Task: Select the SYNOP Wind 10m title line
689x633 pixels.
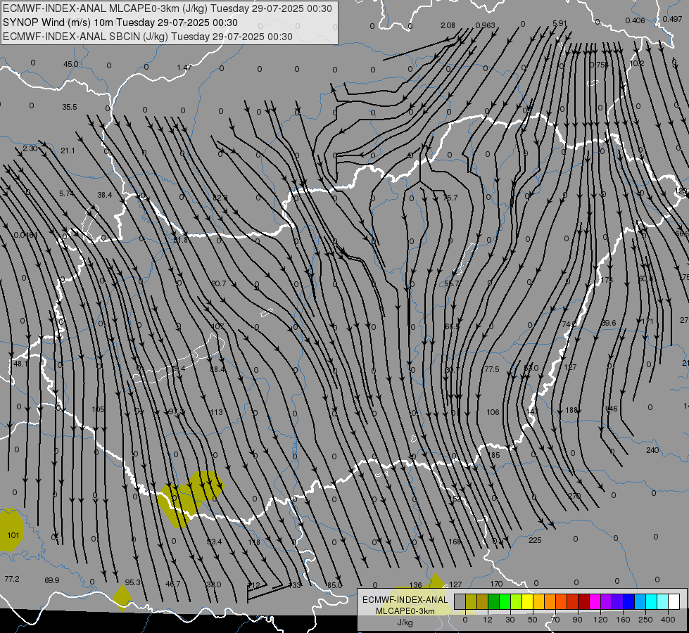Action: pos(120,23)
